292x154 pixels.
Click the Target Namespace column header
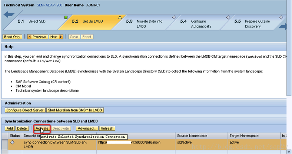[x=254, y=136]
